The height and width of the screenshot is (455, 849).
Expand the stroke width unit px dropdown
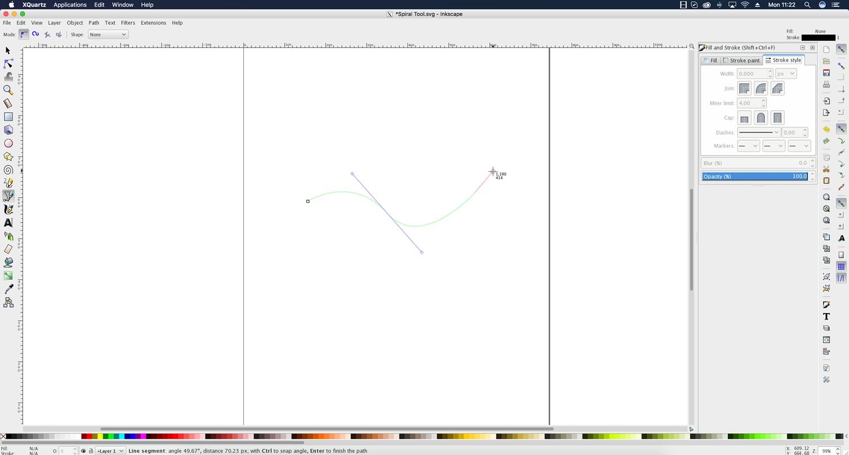tap(786, 74)
